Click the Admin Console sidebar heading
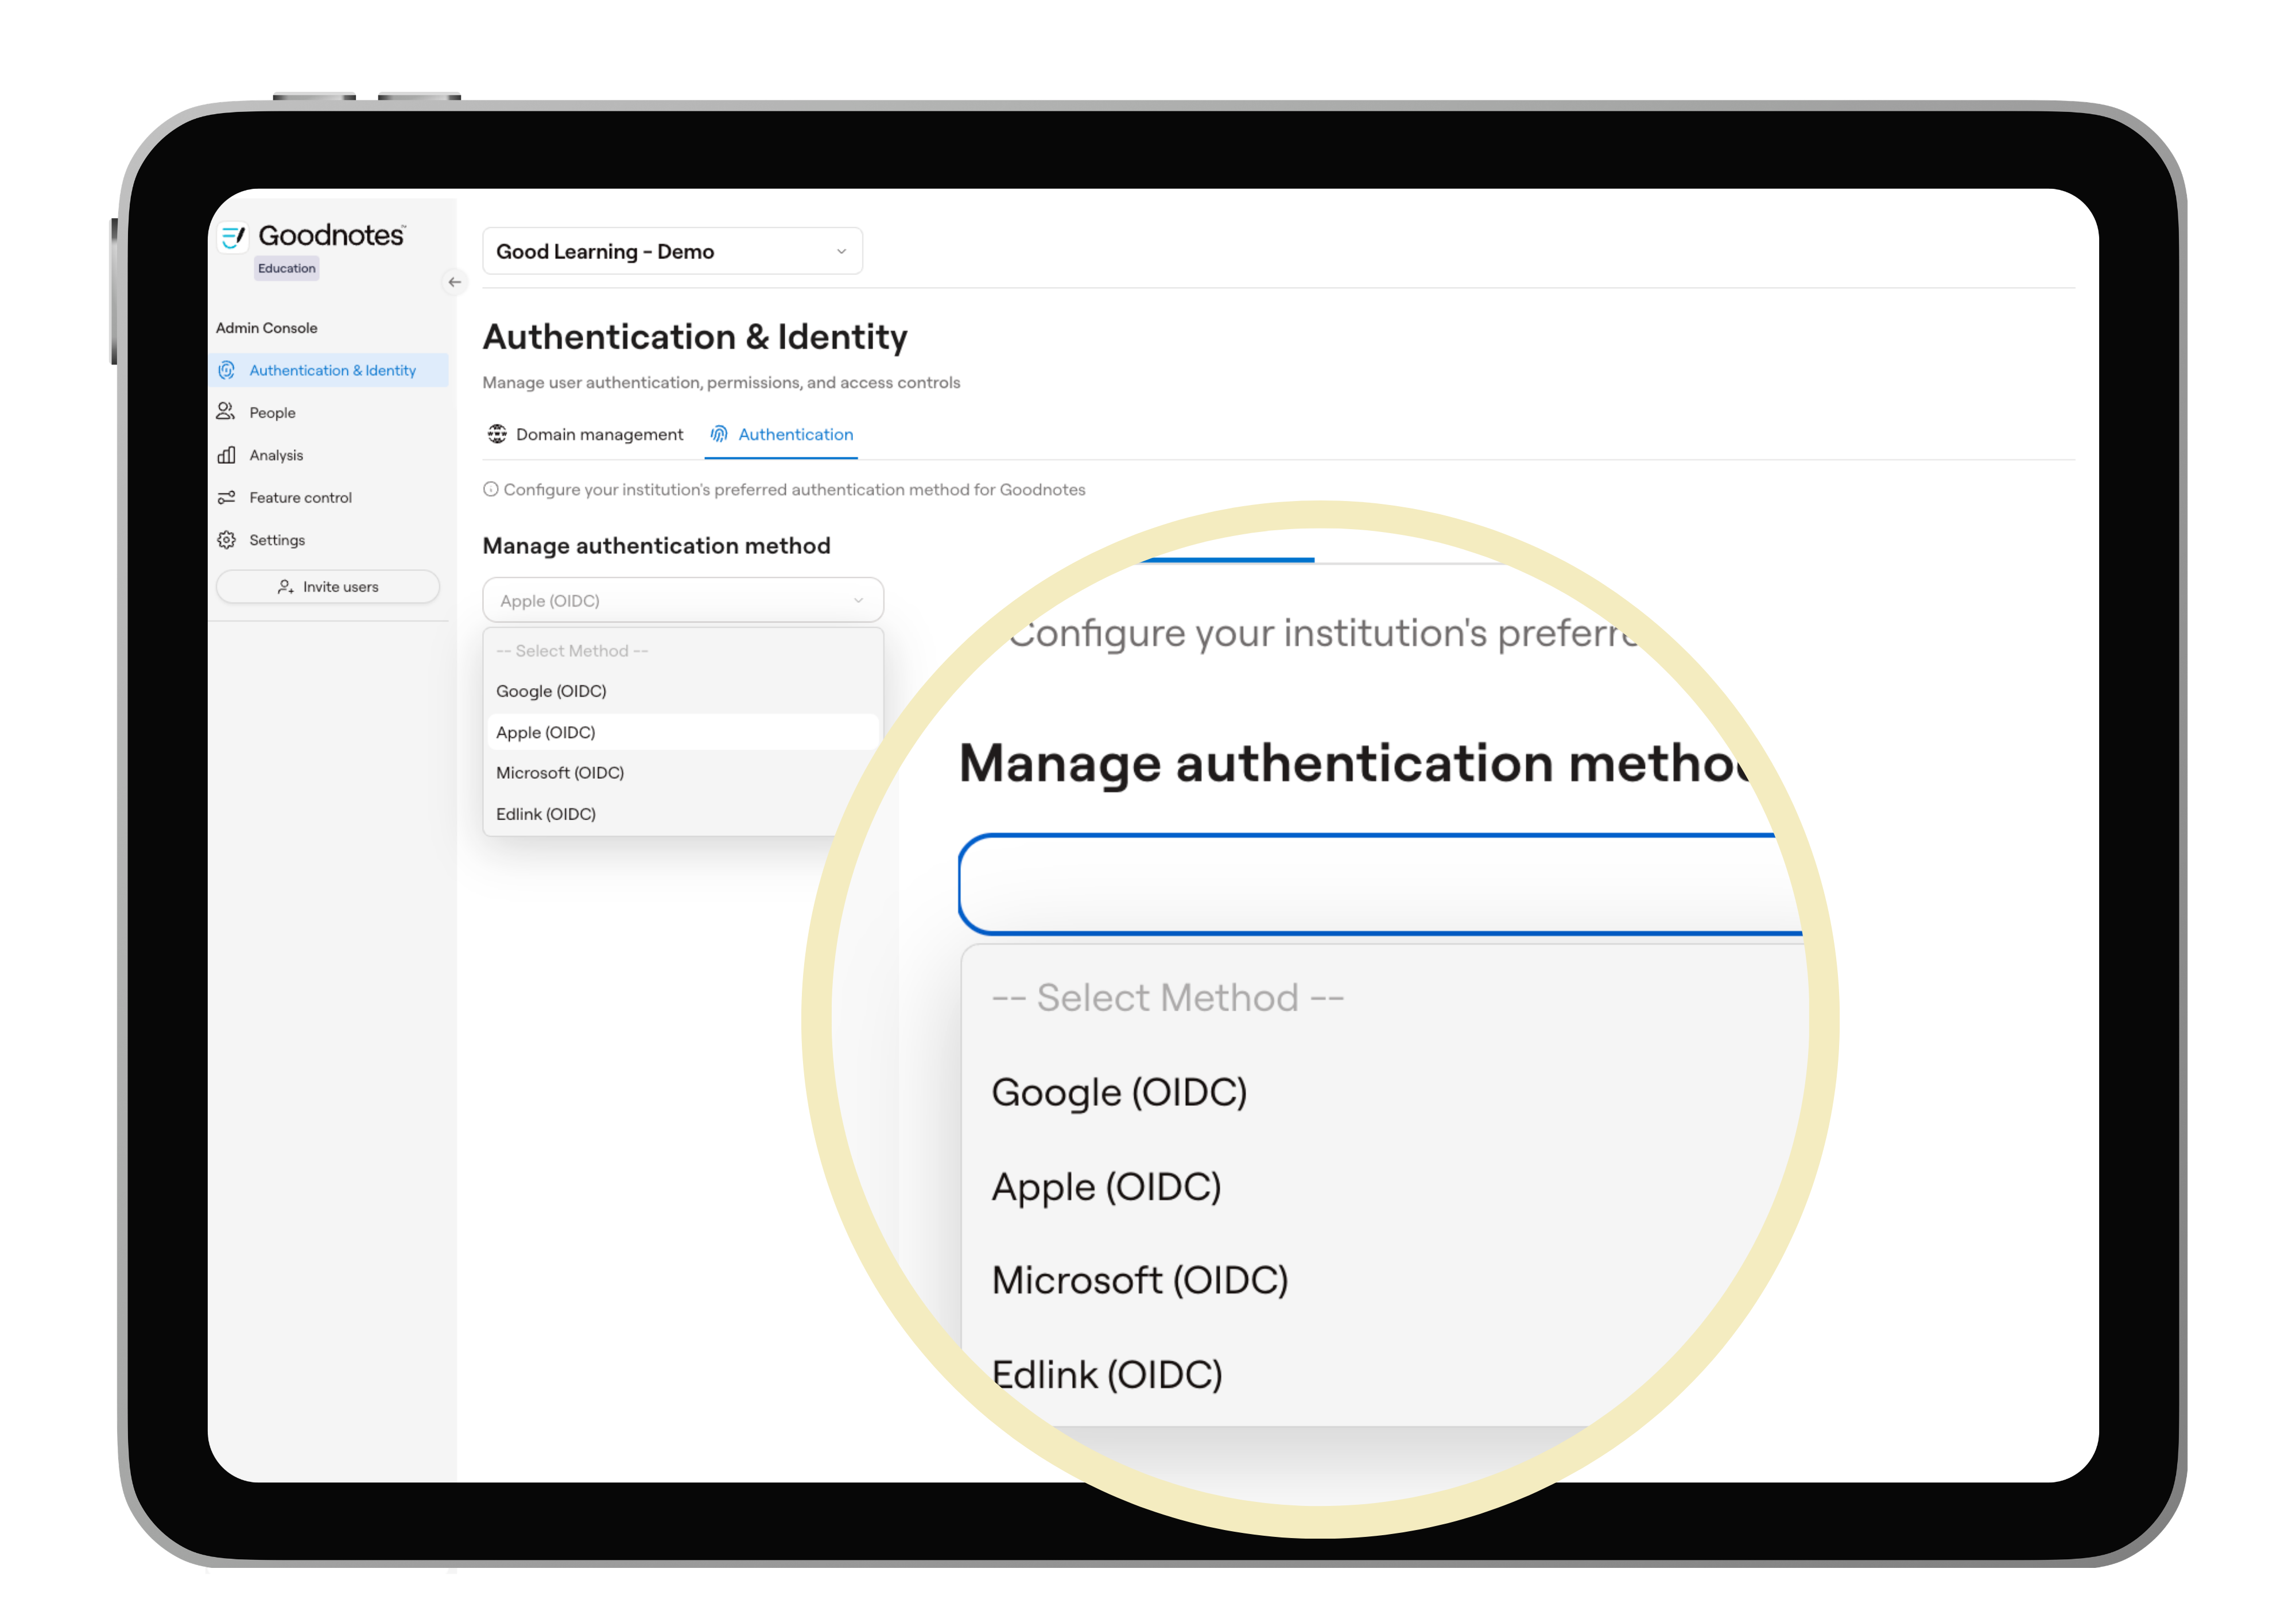Image resolution: width=2296 pixels, height=1623 pixels. click(x=267, y=328)
